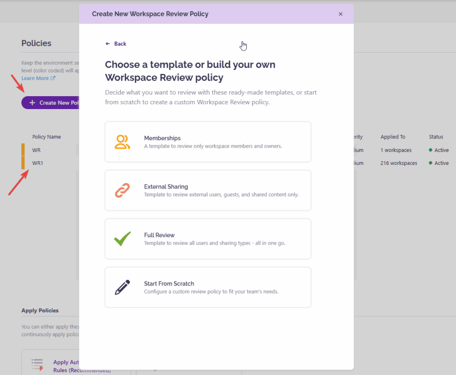Click the 216 workspaces value for WR1
Screen dimensions: 456x375
[399, 163]
